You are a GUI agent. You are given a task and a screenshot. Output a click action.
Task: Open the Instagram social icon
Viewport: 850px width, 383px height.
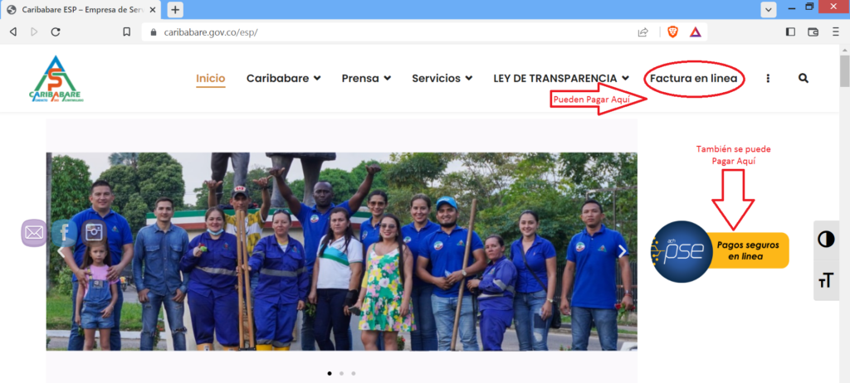pyautogui.click(x=94, y=233)
